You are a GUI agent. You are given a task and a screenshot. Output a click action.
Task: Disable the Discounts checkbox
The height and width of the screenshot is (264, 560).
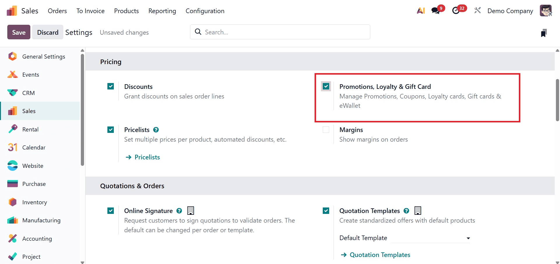tap(110, 86)
